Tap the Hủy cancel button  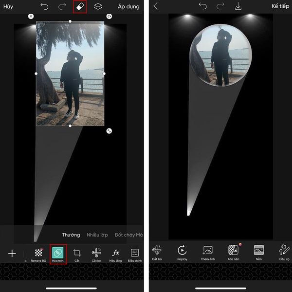(8, 7)
